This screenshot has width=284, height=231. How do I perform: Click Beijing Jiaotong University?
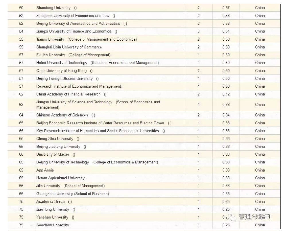(61, 147)
